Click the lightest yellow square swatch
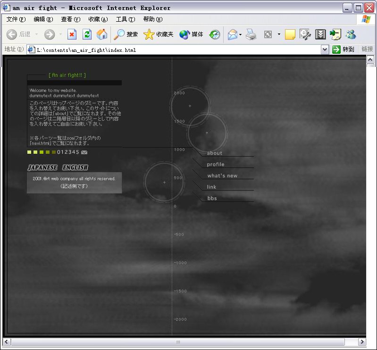Screen dimensions: 377x350 coord(29,152)
